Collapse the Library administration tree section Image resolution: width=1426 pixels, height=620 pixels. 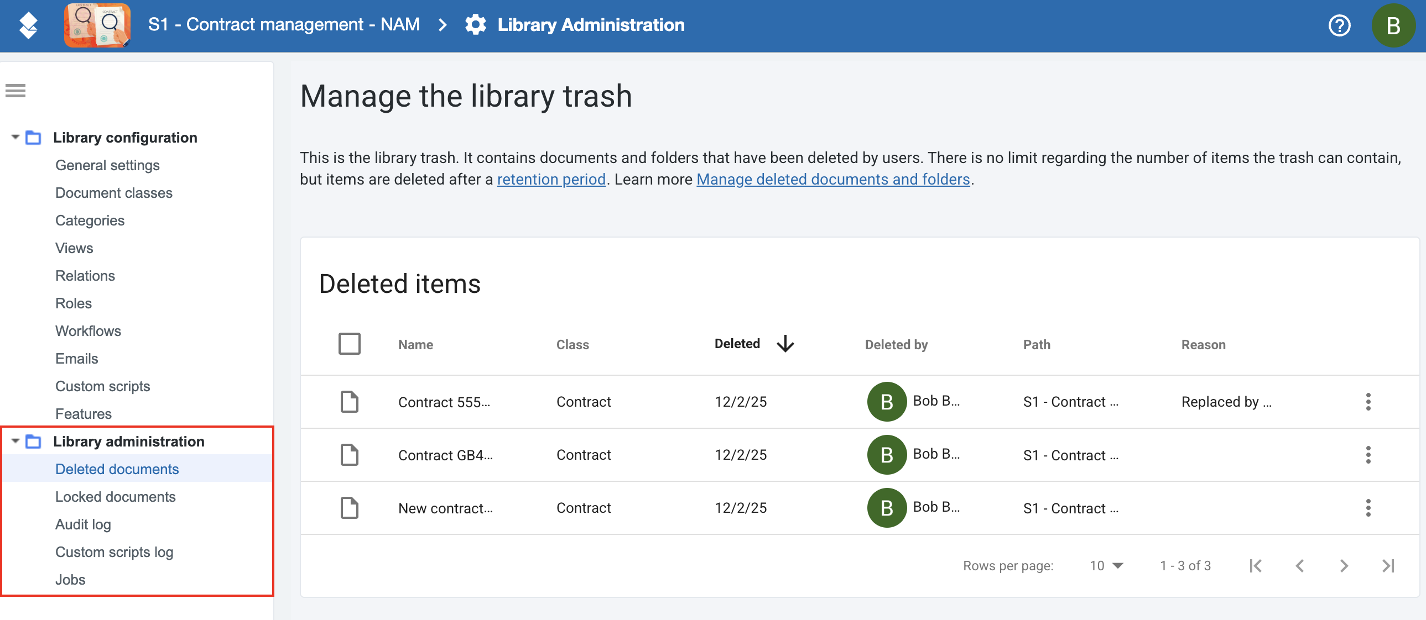[15, 441]
